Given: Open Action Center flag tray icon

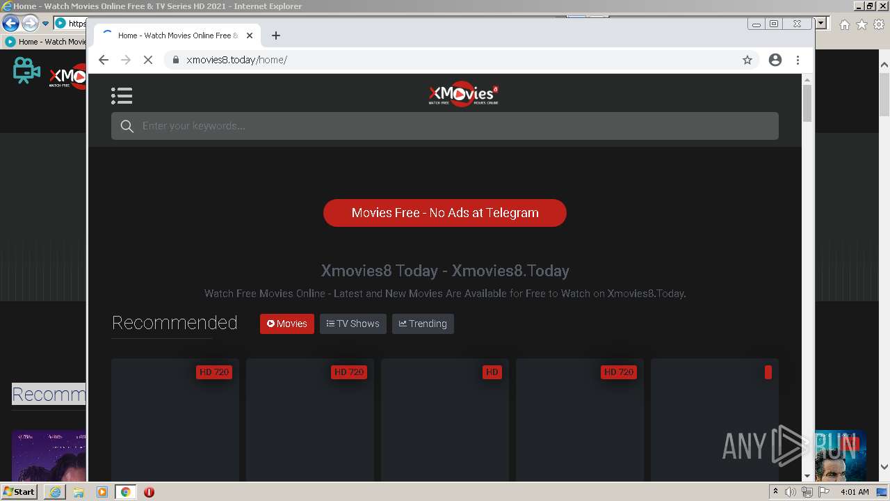Looking at the screenshot, I should [824, 492].
